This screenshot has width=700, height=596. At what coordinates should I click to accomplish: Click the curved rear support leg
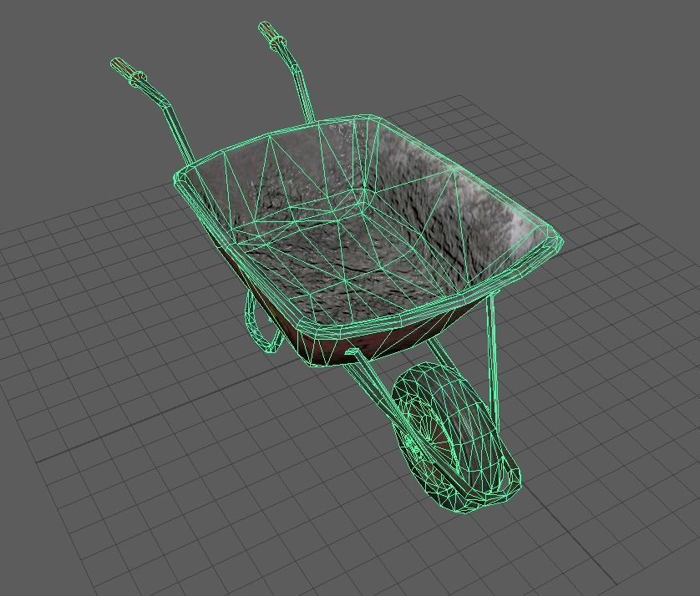click(x=261, y=323)
